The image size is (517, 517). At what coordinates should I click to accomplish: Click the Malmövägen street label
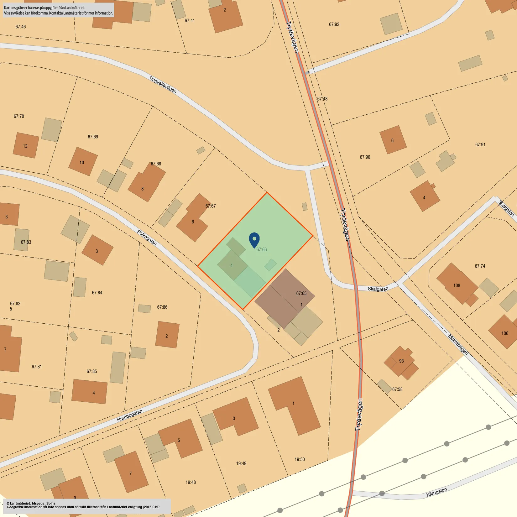[x=458, y=345]
